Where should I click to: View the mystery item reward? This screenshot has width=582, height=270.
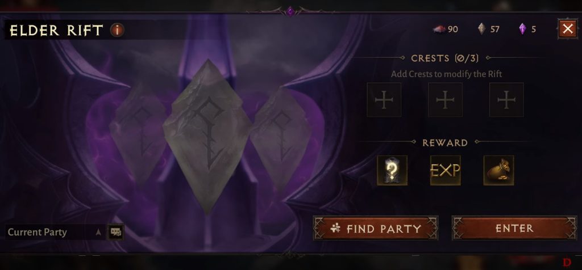click(x=392, y=170)
